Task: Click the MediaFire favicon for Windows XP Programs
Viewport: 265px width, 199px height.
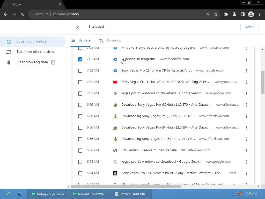Action: click(x=115, y=59)
